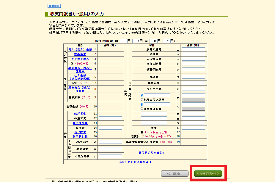The height and width of the screenshot is (182, 275).
Task: Focus the 福利厚生費 amount field
Action: pos(194,89)
